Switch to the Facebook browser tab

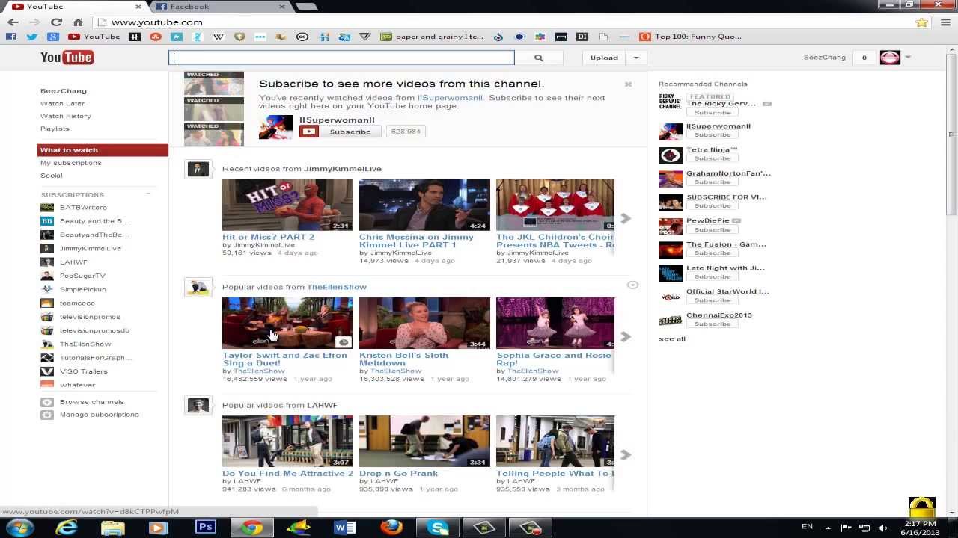click(x=219, y=7)
